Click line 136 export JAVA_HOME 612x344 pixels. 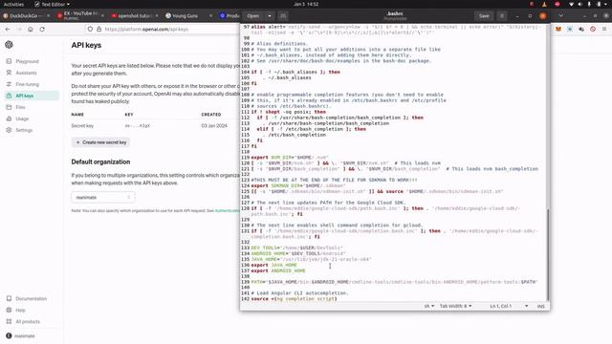tap(274, 266)
